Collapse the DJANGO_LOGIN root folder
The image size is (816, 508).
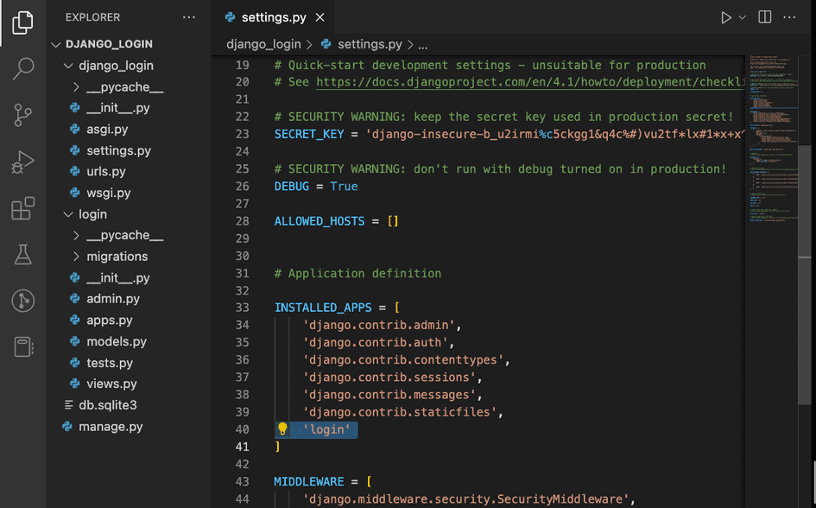(x=109, y=44)
